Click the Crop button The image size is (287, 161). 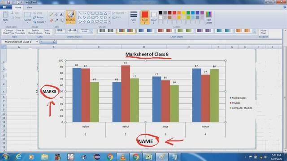pyautogui.click(x=38, y=13)
